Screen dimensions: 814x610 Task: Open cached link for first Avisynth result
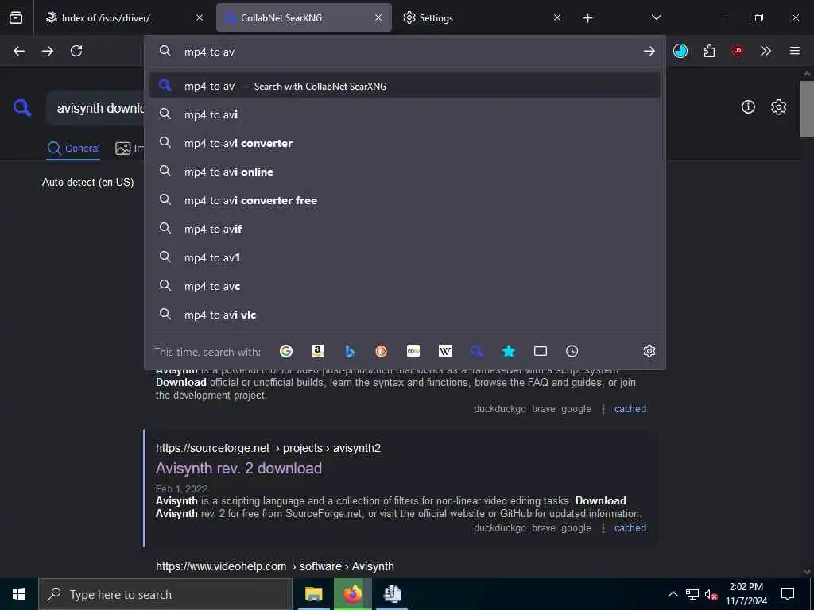pos(630,409)
